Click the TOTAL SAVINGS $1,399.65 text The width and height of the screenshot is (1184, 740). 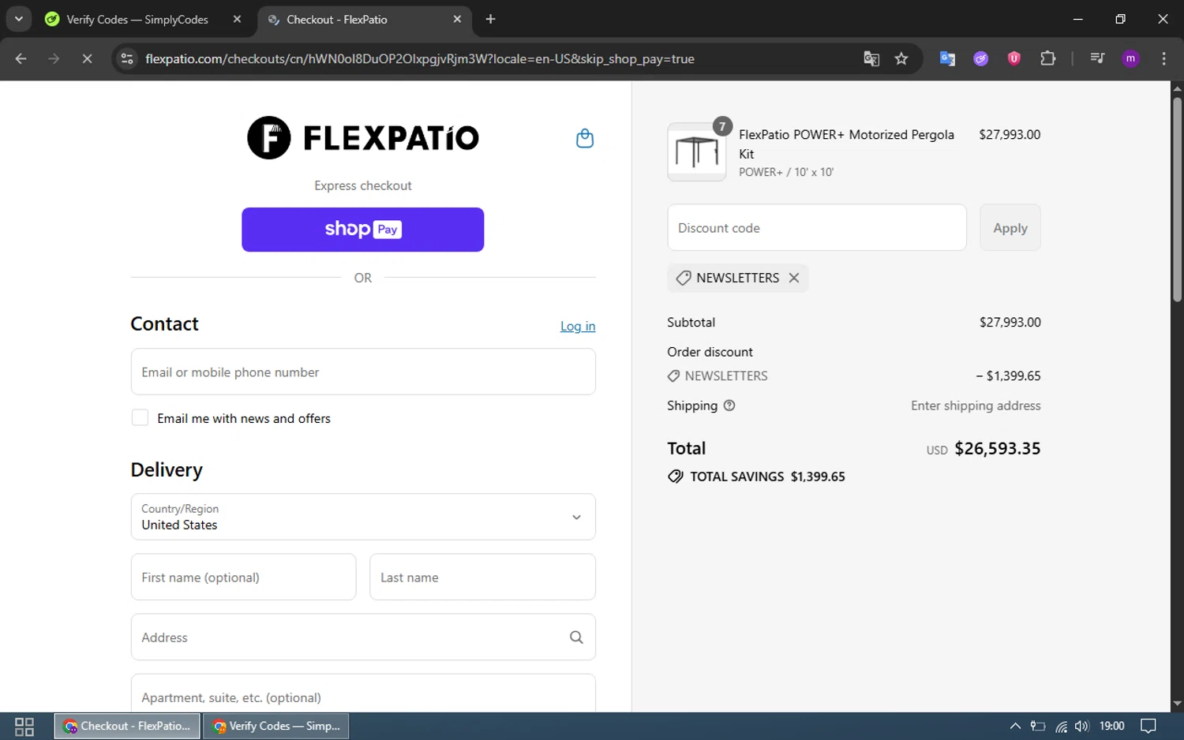point(767,477)
